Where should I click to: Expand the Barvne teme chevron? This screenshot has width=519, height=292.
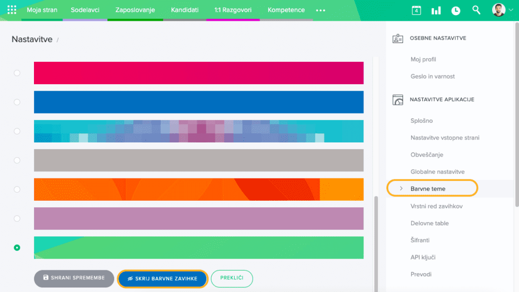coord(401,189)
